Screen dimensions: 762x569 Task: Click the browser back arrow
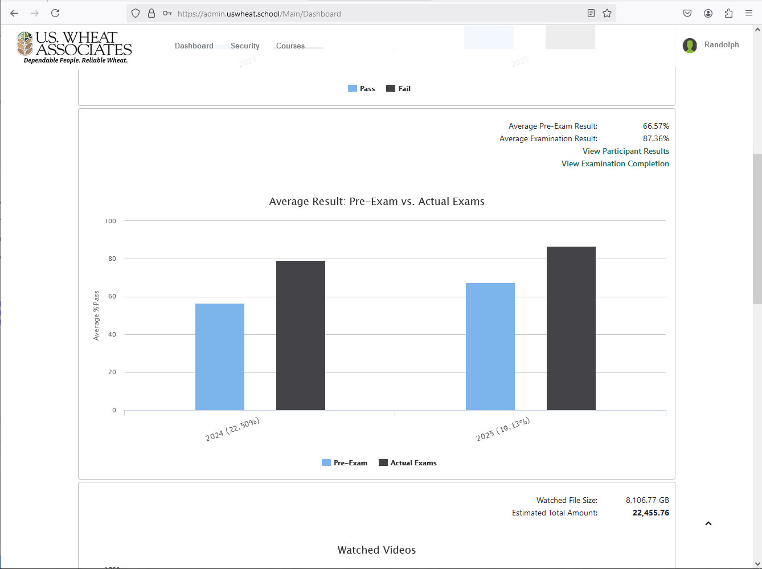pyautogui.click(x=14, y=13)
